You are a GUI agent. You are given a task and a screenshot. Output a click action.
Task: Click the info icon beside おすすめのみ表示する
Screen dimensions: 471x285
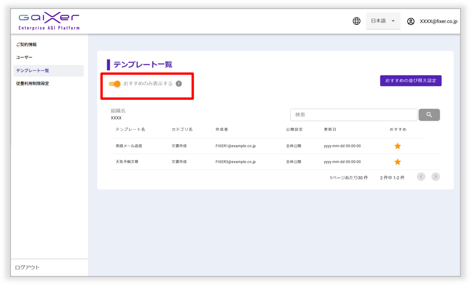179,84
